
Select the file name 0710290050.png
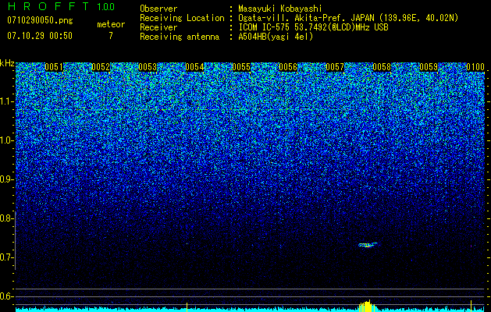pos(40,20)
